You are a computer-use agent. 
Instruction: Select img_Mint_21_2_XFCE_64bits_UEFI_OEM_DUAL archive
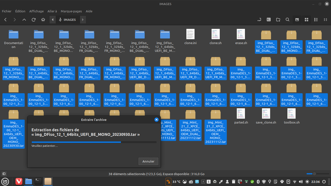coord(190,125)
